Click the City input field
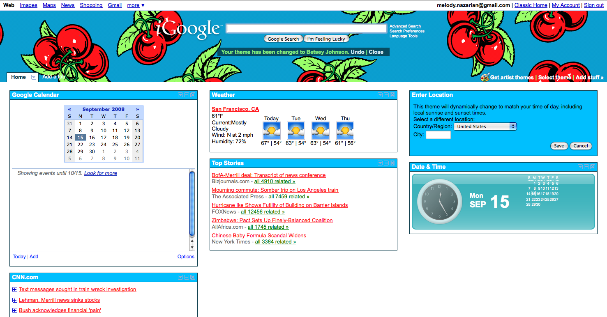Image resolution: width=607 pixels, height=317 pixels. (438, 135)
